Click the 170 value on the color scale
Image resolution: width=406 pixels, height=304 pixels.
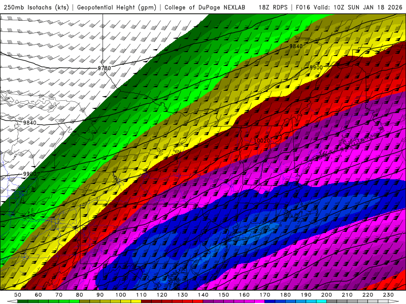pyautogui.click(x=265, y=295)
